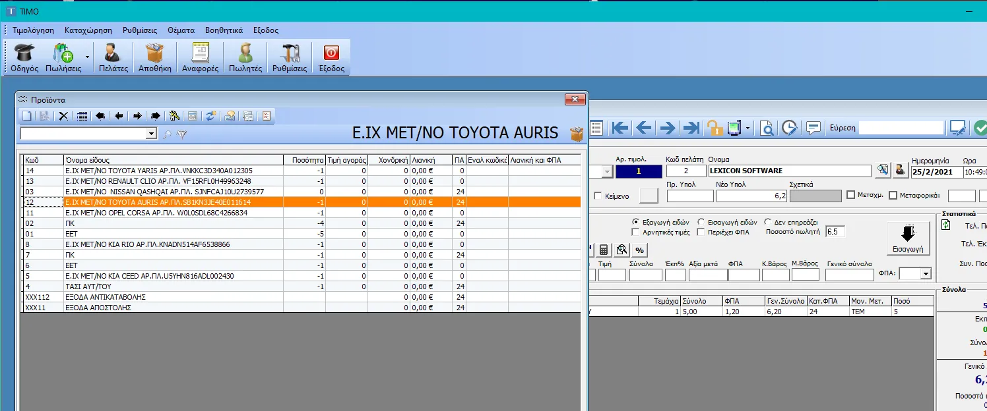Click the calculator icon button
Image resolution: width=987 pixels, height=411 pixels.
coord(604,250)
